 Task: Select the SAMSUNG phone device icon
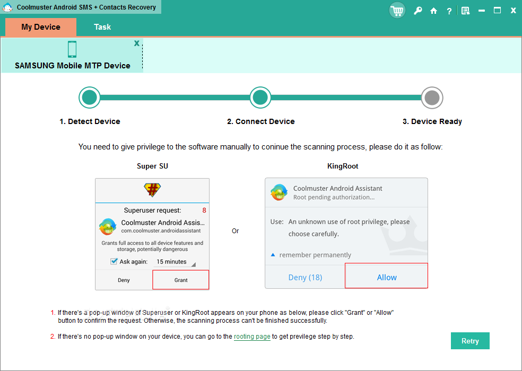pyautogui.click(x=72, y=49)
